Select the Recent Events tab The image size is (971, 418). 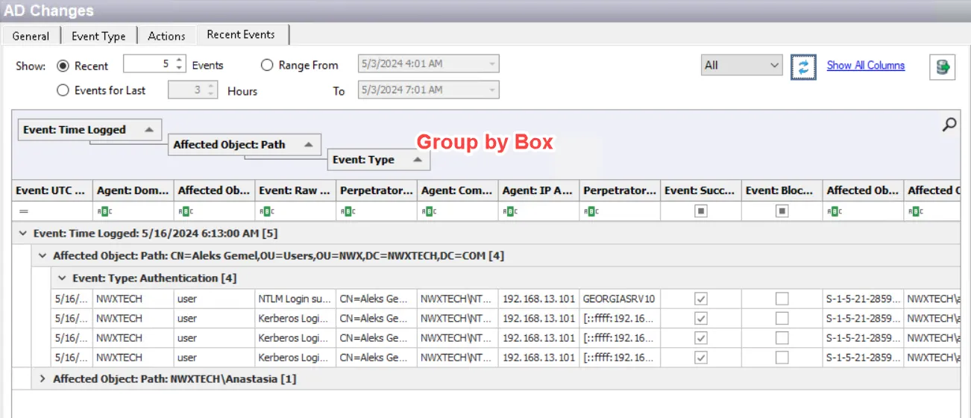(x=241, y=34)
